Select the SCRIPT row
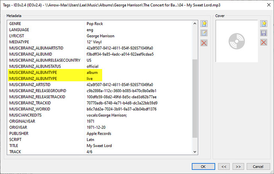The width and height of the screenshot is (274, 174). (100, 139)
